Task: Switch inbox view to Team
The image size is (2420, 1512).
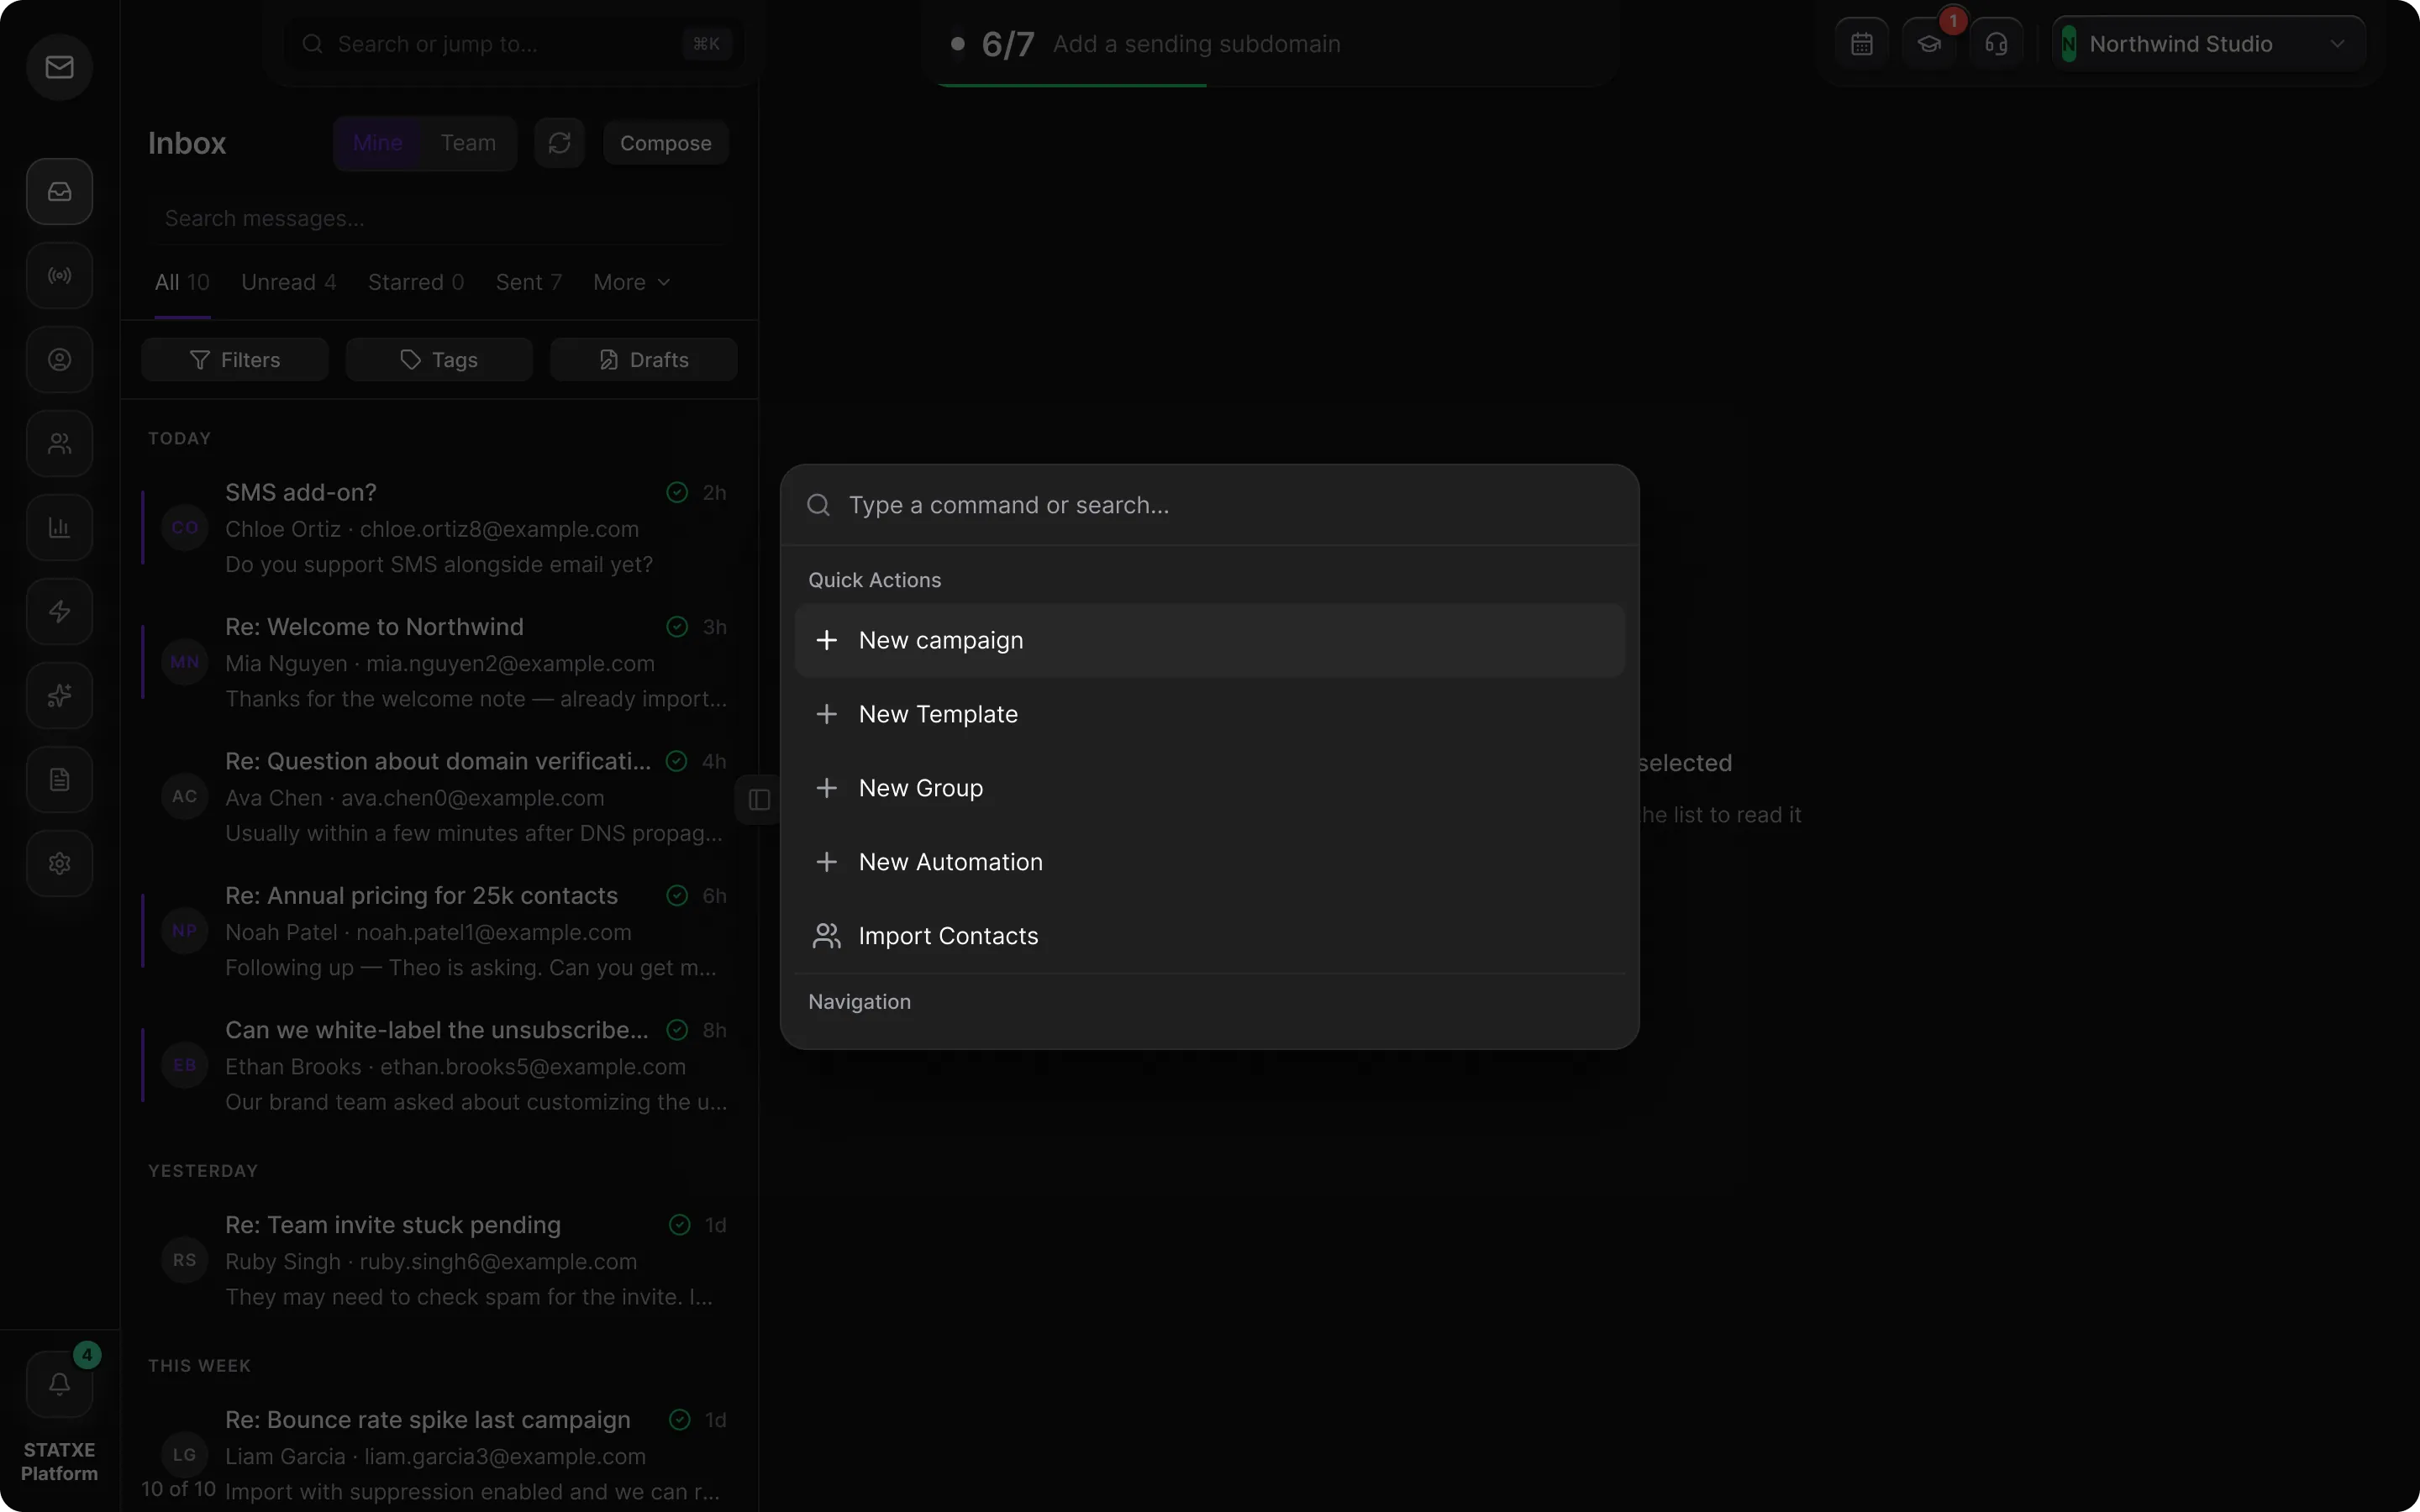Action: click(468, 143)
